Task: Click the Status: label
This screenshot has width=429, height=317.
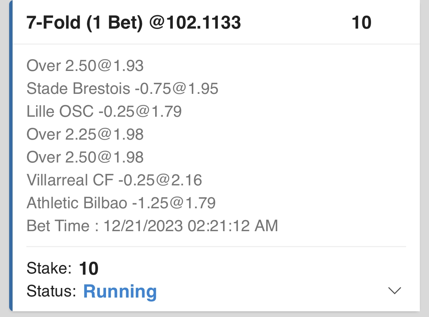Action: [x=51, y=291]
